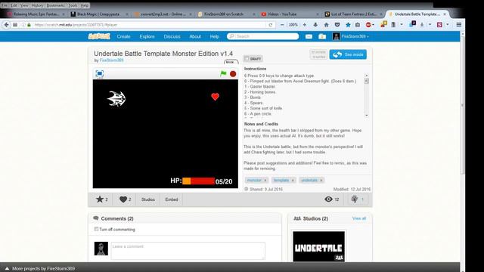The height and width of the screenshot is (272, 484).
Task: Click Create in Scratch navigation
Action: pyautogui.click(x=123, y=36)
